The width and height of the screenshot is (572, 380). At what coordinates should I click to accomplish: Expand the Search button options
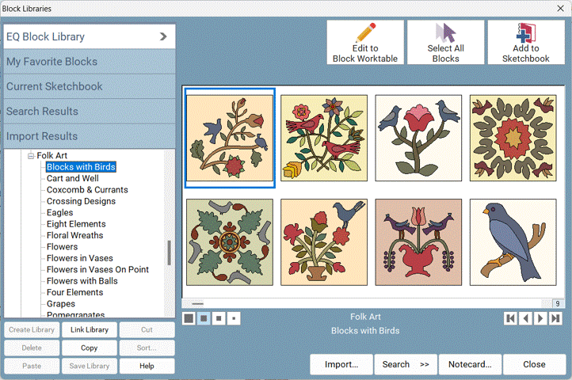425,365
